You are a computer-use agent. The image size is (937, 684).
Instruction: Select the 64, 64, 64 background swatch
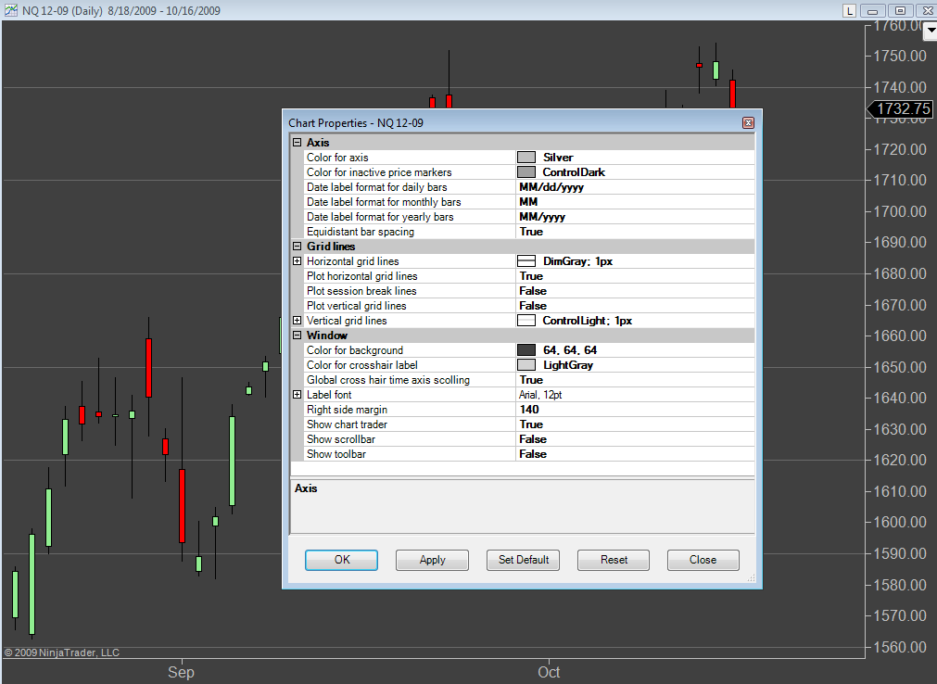click(x=525, y=350)
